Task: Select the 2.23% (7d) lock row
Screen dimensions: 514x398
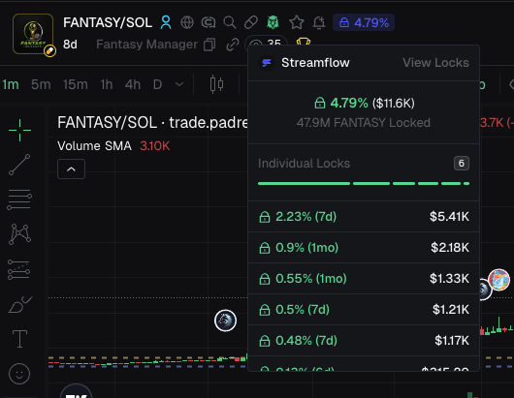Action: point(364,217)
